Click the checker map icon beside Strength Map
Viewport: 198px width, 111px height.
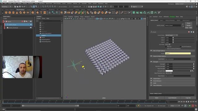pyautogui.click(x=192, y=71)
